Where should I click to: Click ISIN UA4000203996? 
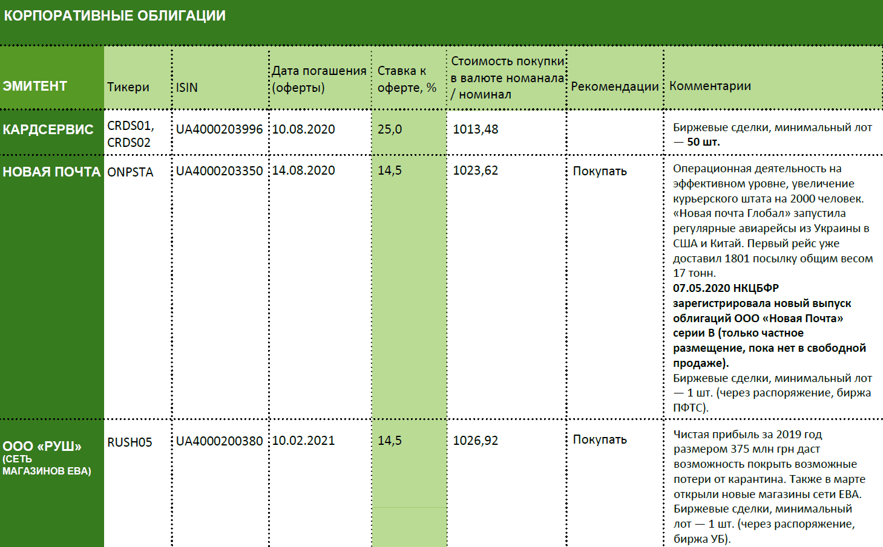(x=220, y=129)
